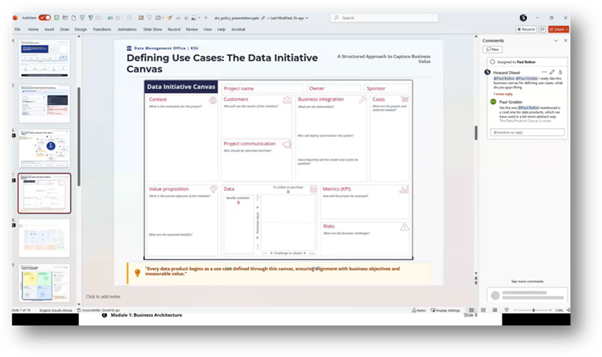Select slide 5 thumbnail
602x357 pixels.
tap(44, 104)
